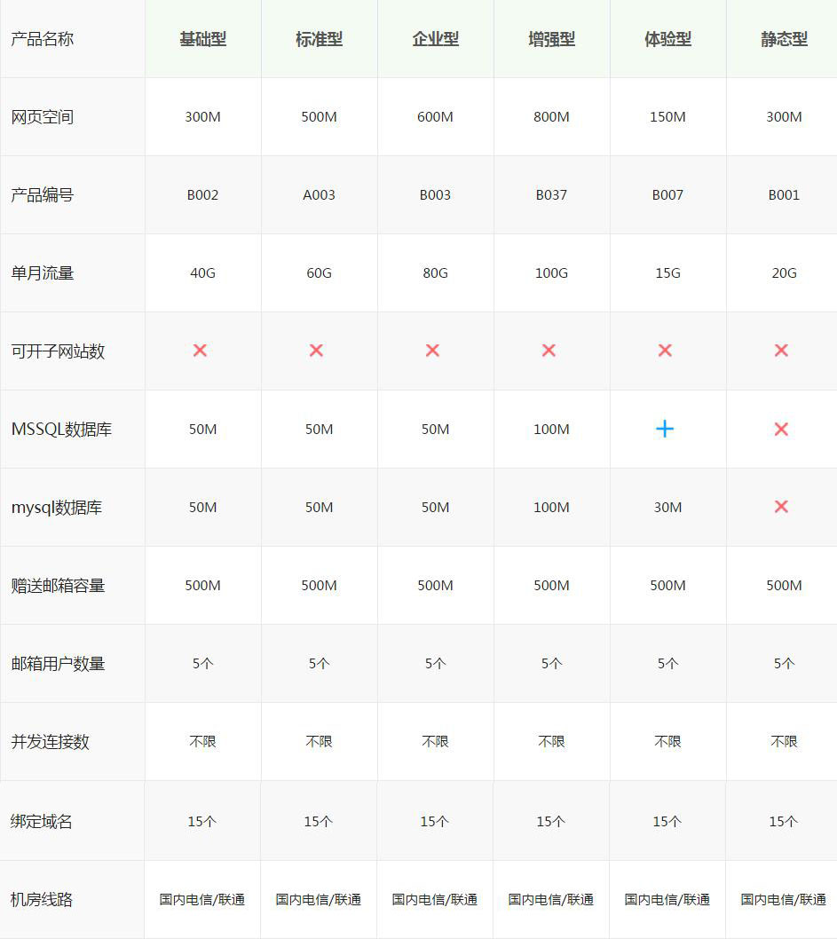Click the red X for 体验型 可开子网站数

coord(665,351)
